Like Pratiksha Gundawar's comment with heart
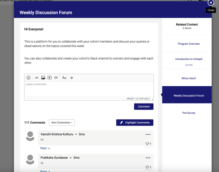The width and height of the screenshot is (219, 172). 148,167
